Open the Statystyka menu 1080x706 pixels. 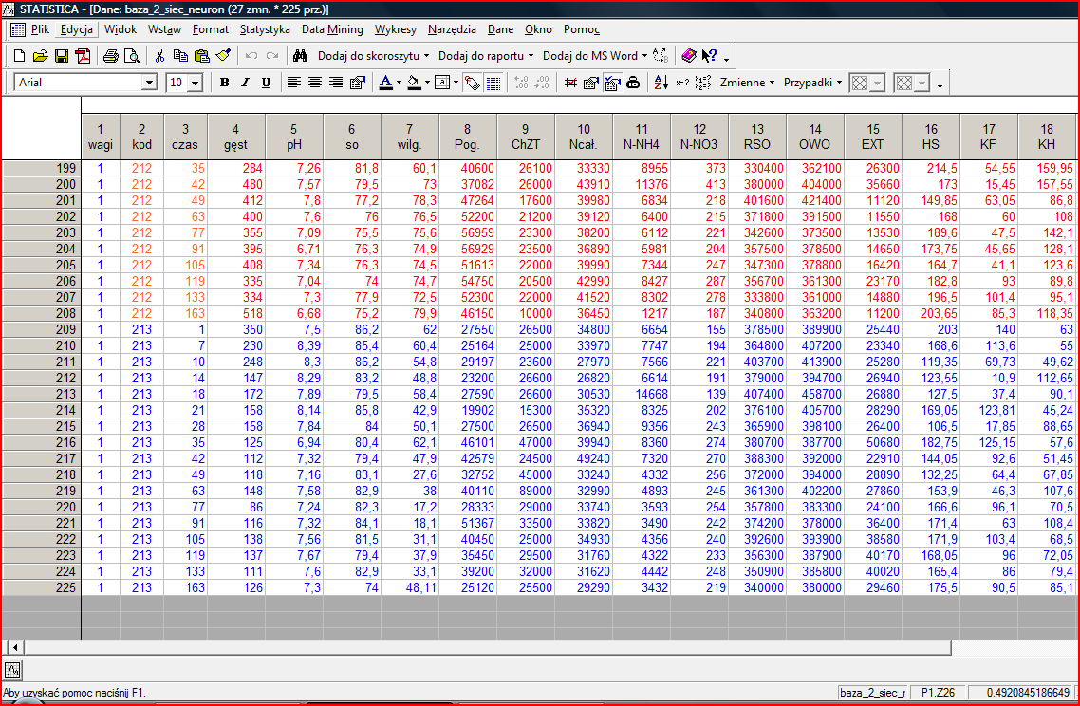pyautogui.click(x=265, y=29)
